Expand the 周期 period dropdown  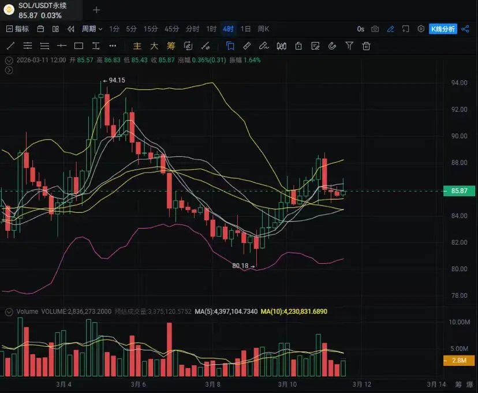(92, 29)
